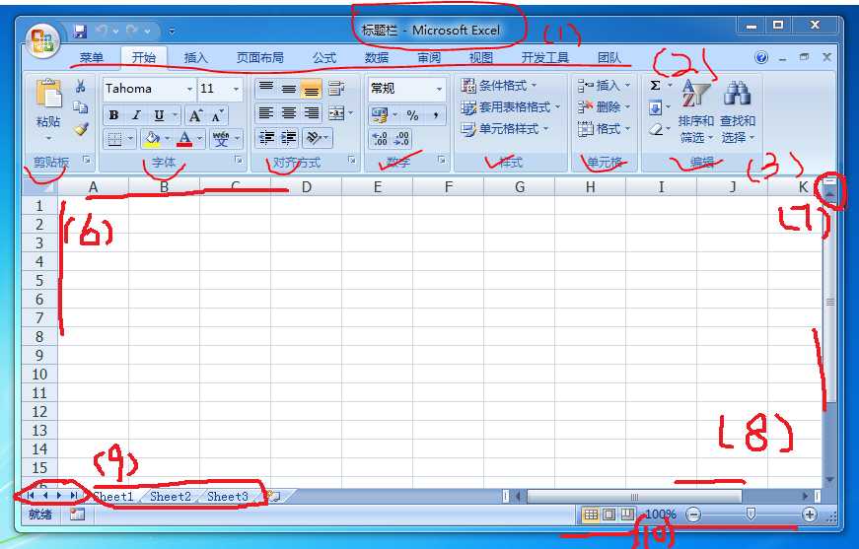Open the Fill down arrow icon

[655, 107]
